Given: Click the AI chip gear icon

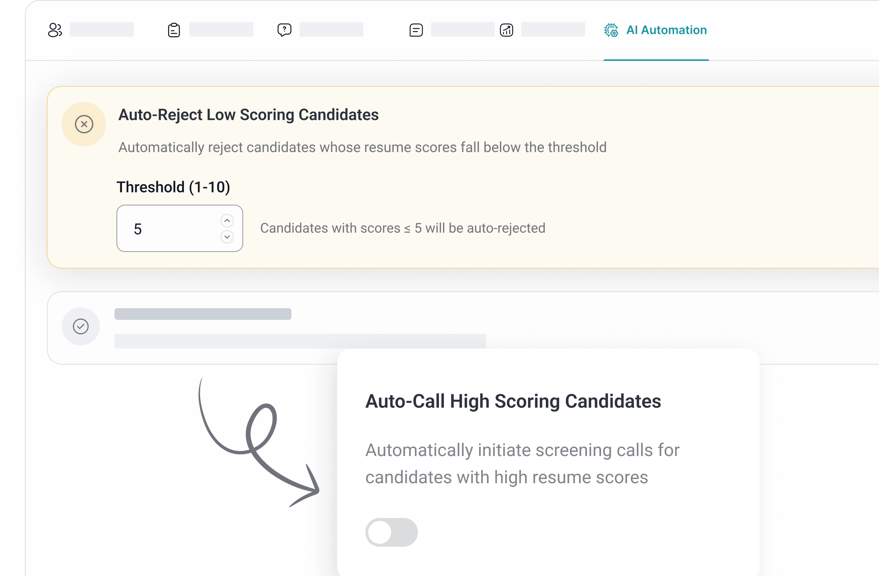Looking at the screenshot, I should pyautogui.click(x=612, y=30).
